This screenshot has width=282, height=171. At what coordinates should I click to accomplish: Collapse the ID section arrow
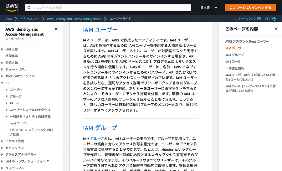[x=2, y=83]
